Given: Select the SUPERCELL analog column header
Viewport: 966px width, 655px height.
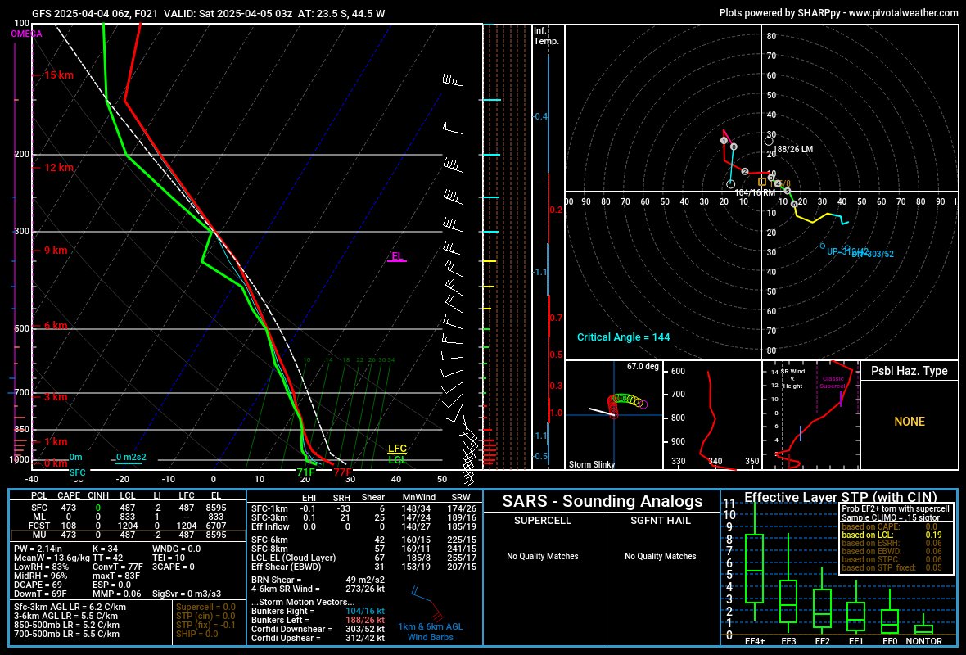Looking at the screenshot, I should (542, 521).
